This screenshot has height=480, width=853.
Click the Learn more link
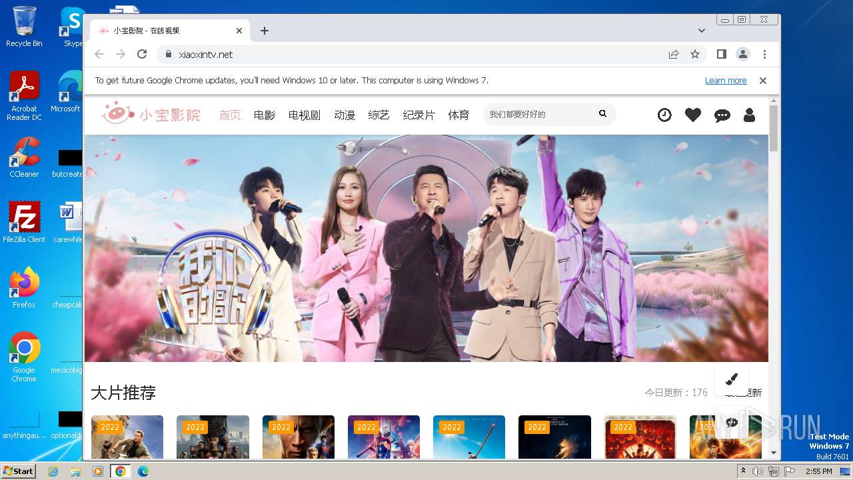726,81
